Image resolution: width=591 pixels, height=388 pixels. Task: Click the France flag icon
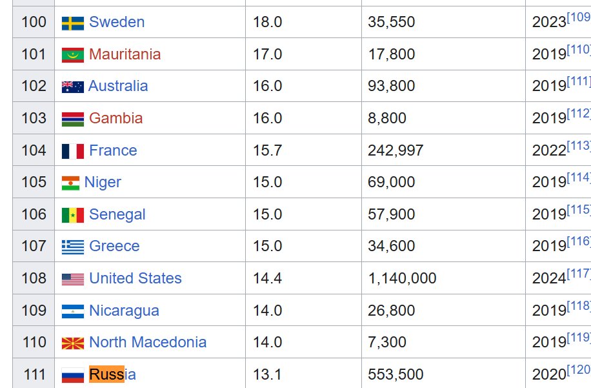[73, 151]
